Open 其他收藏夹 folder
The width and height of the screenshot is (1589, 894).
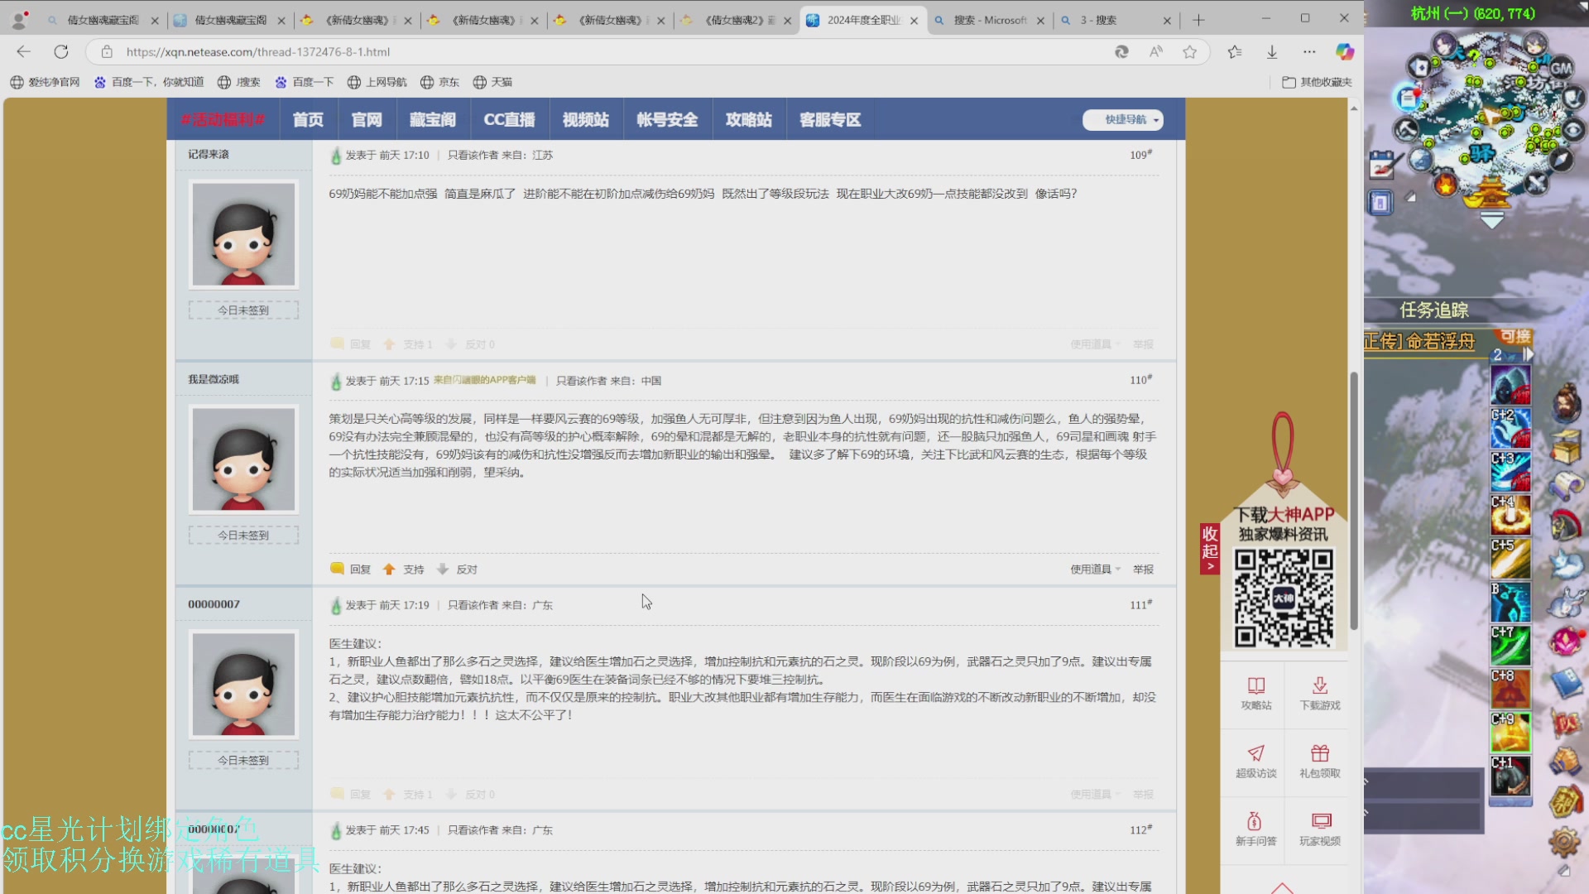coord(1317,82)
